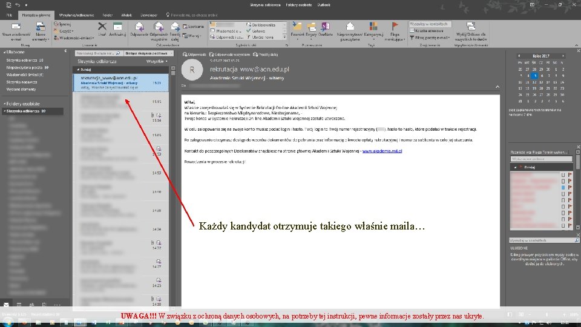This screenshot has height=327, width=581.
Task: Click the Ignoruj conversation button
Action: [62, 24]
